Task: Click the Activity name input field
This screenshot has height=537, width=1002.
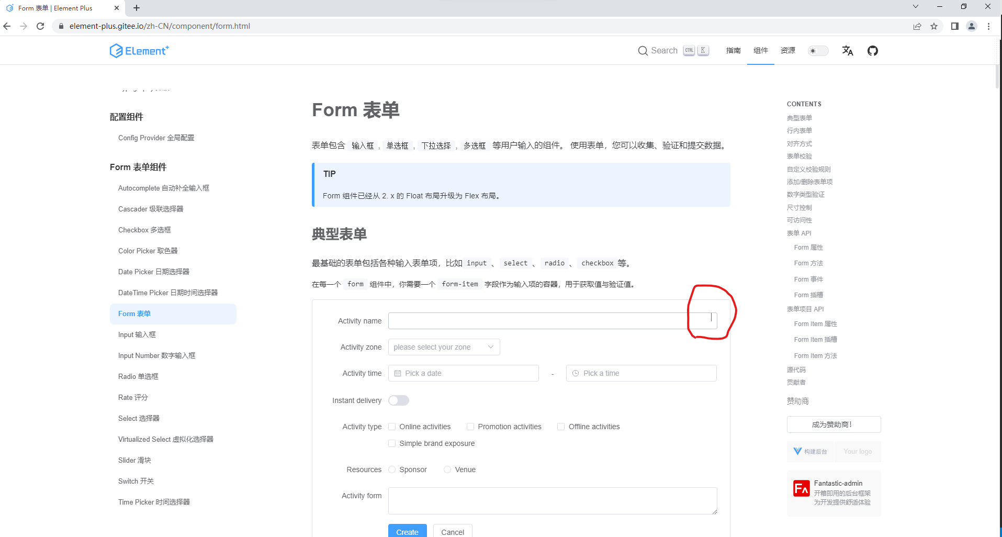Action: (x=553, y=321)
